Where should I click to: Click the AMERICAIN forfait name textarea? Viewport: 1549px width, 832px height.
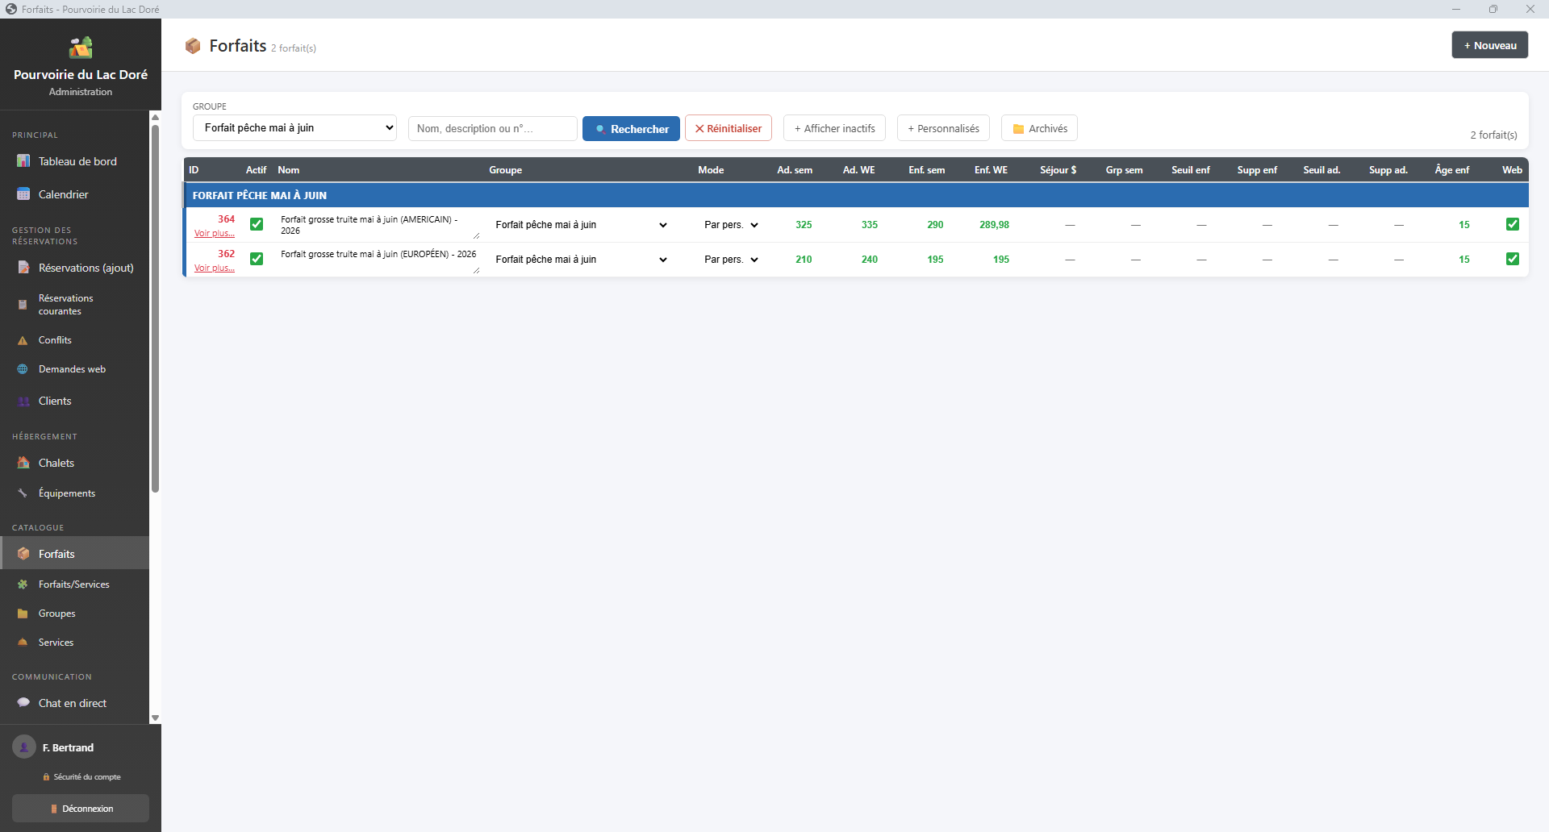click(x=379, y=225)
